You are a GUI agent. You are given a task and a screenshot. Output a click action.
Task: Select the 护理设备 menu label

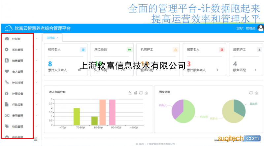pyautogui.click(x=17, y=93)
